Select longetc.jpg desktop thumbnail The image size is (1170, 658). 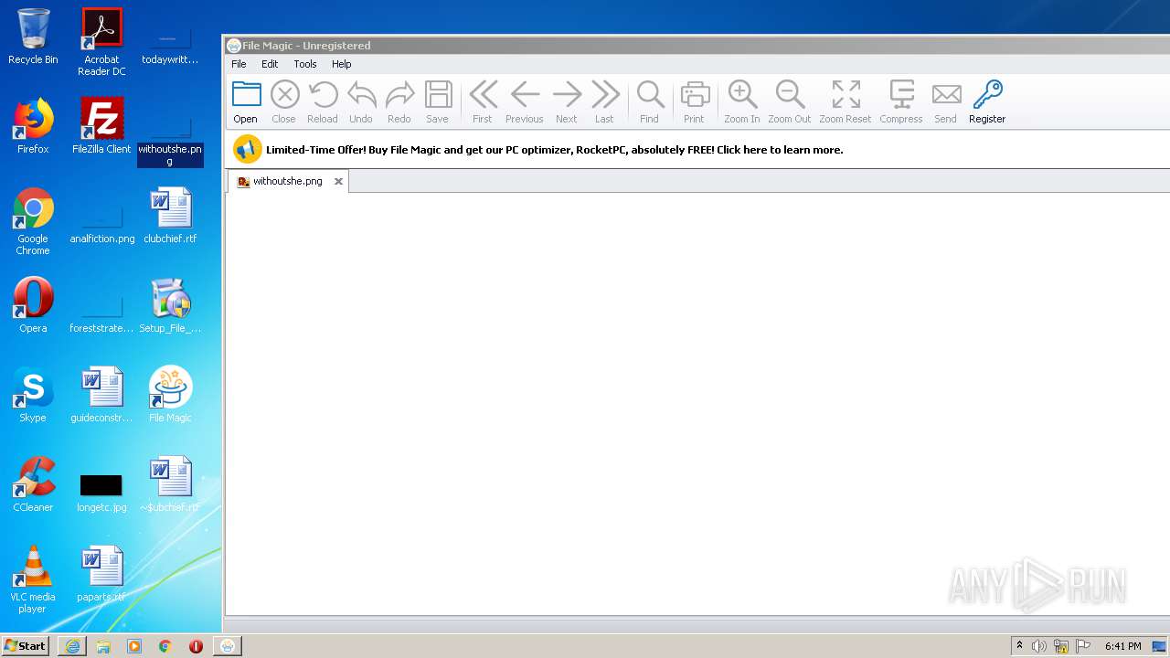pyautogui.click(x=101, y=493)
